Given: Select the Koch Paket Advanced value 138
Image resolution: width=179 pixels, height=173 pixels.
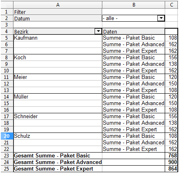Looking at the screenshot, I should tap(171, 64).
